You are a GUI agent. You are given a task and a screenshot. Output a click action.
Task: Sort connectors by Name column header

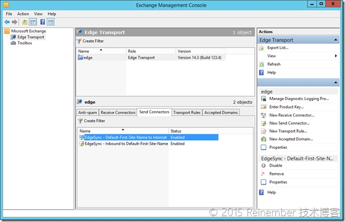(123, 131)
